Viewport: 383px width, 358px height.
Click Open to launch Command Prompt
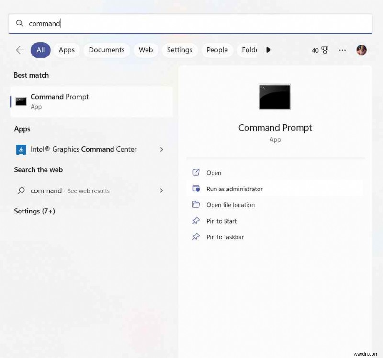point(214,173)
